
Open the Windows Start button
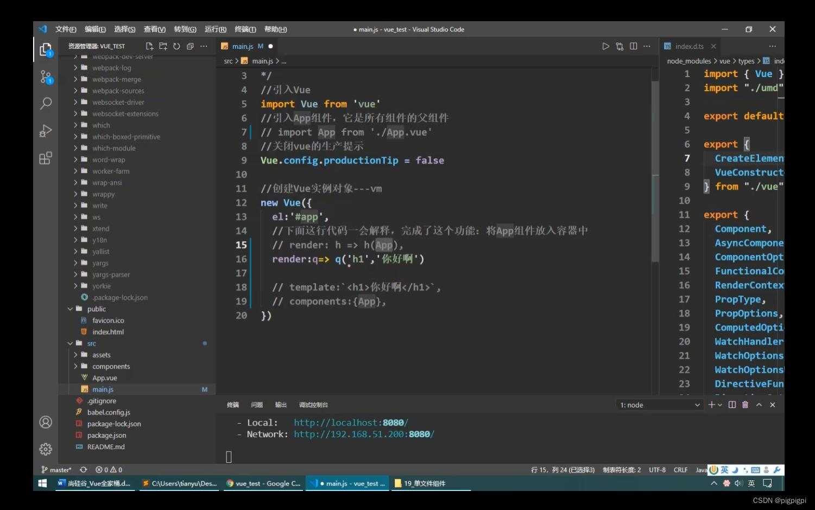(x=43, y=483)
